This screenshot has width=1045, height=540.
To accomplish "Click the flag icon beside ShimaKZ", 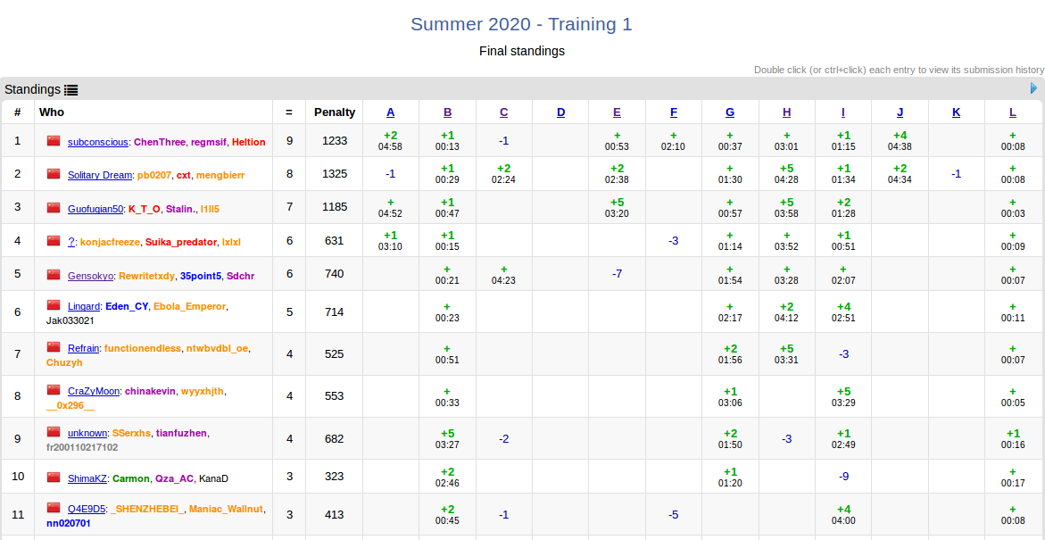I will coord(54,477).
